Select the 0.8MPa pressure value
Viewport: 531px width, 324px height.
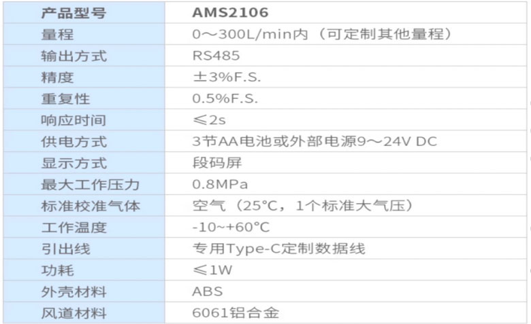click(220, 185)
